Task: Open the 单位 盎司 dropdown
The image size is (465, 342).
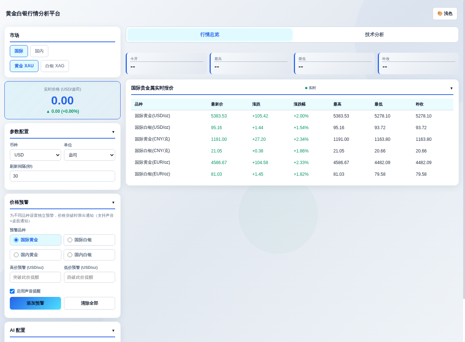Action: coord(89,155)
